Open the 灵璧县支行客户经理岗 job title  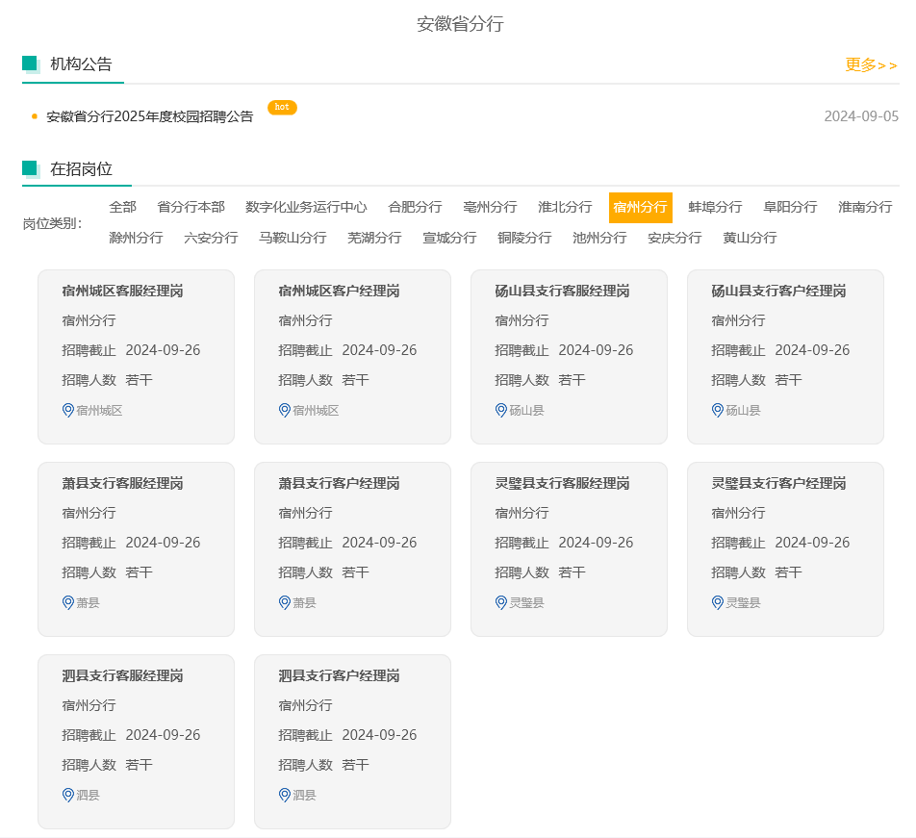coord(778,484)
